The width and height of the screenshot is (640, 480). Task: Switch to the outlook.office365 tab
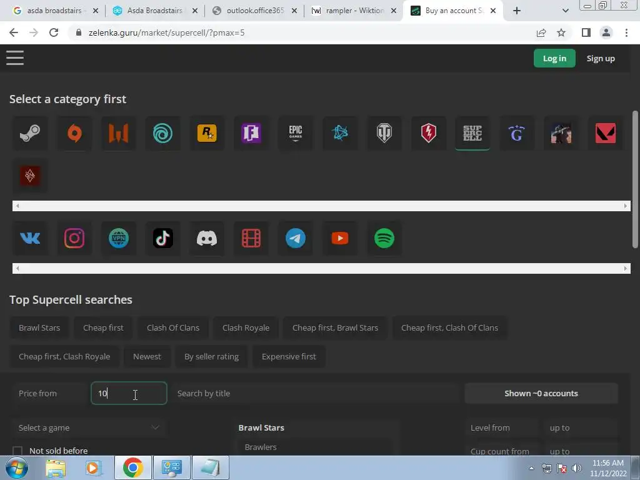(255, 11)
